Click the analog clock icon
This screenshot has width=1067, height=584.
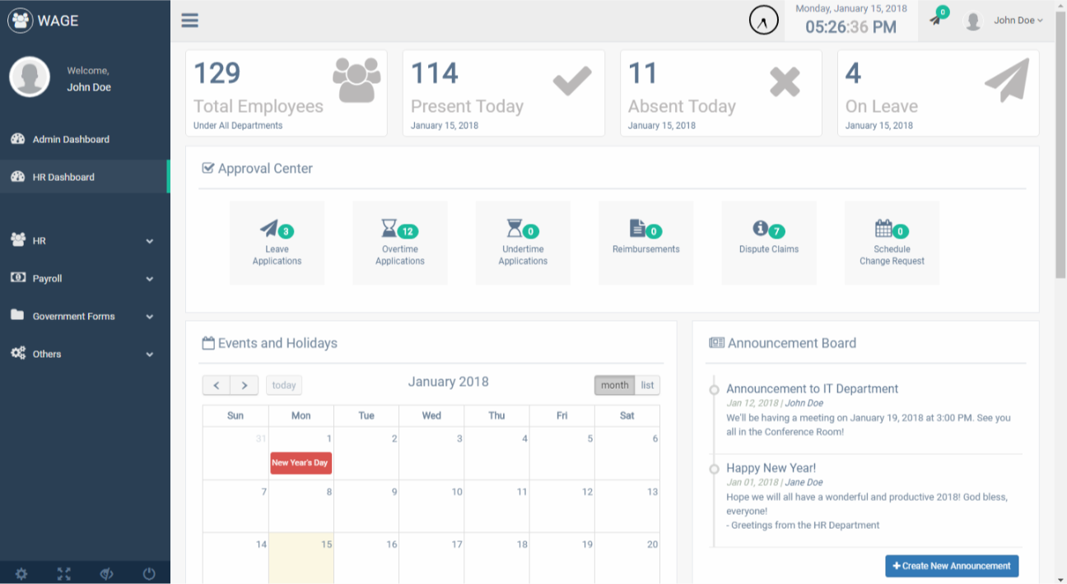coord(763,21)
